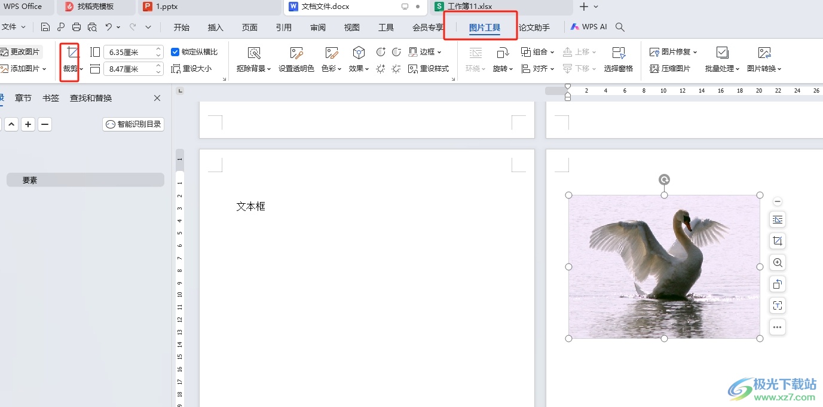Click the floating rotate icon beside picture
The height and width of the screenshot is (407, 823).
click(777, 284)
